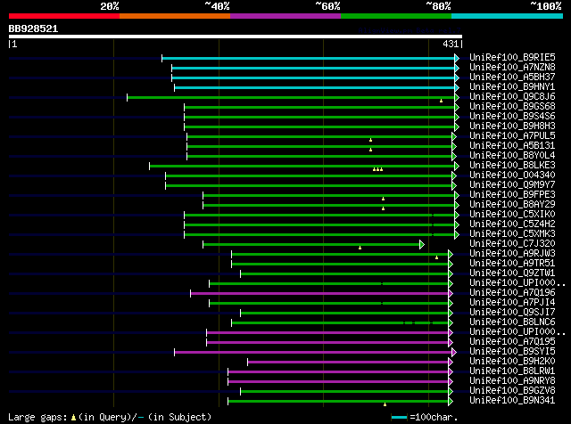Image resolution: width=571 pixels, height=424 pixels.
Task: Click the green ~80% identity legend segment
Action: pos(396,16)
